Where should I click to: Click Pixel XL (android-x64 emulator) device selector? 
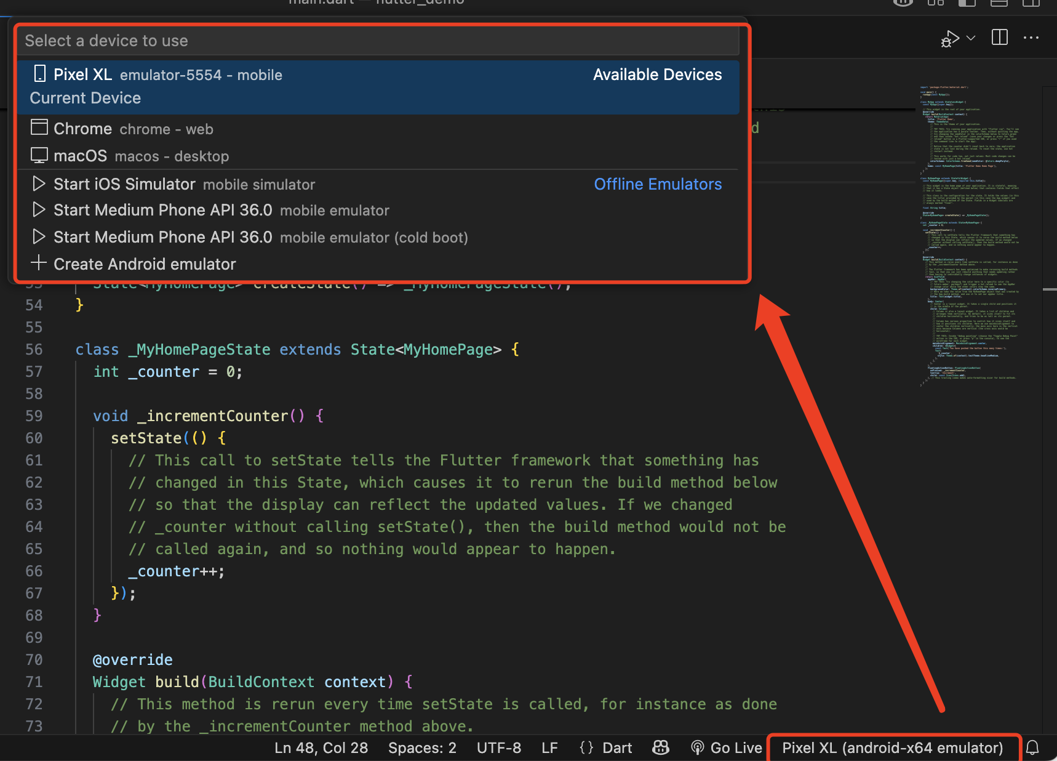tap(893, 748)
